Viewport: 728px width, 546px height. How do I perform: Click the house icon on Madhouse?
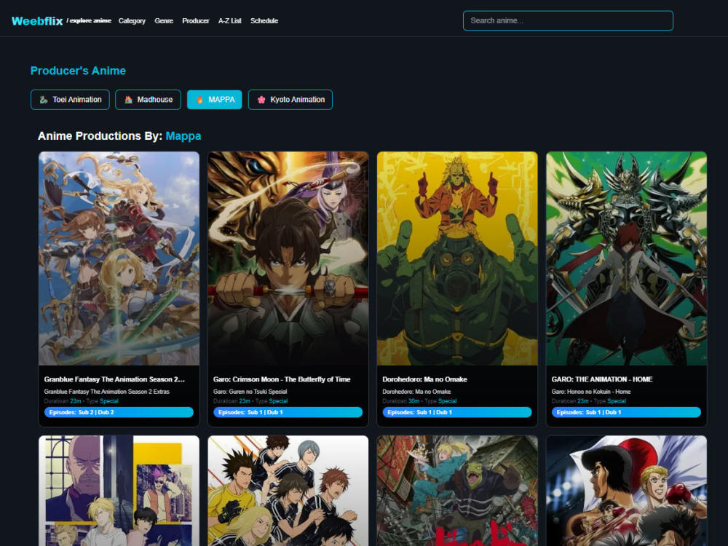tap(129, 100)
